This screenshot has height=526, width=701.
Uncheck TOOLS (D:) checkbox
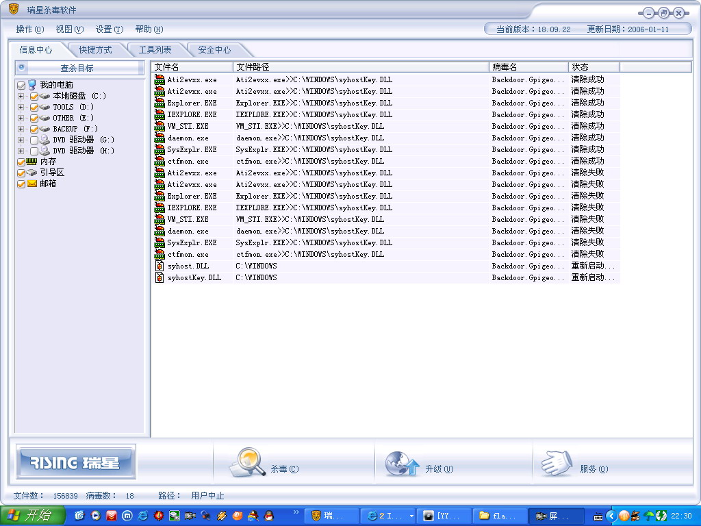point(34,108)
